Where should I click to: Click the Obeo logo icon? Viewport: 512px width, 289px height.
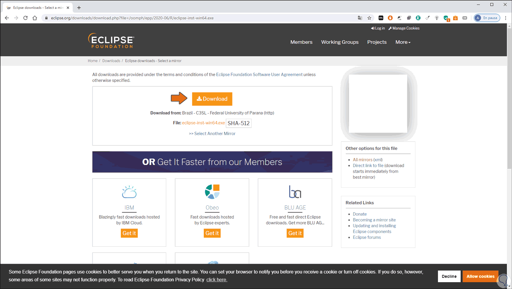[x=212, y=192]
